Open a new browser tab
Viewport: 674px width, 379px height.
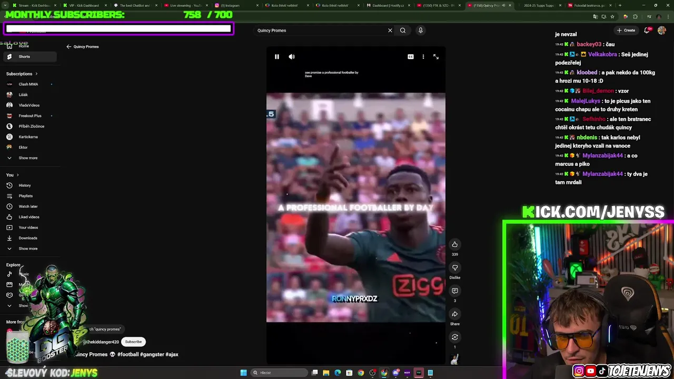620,5
